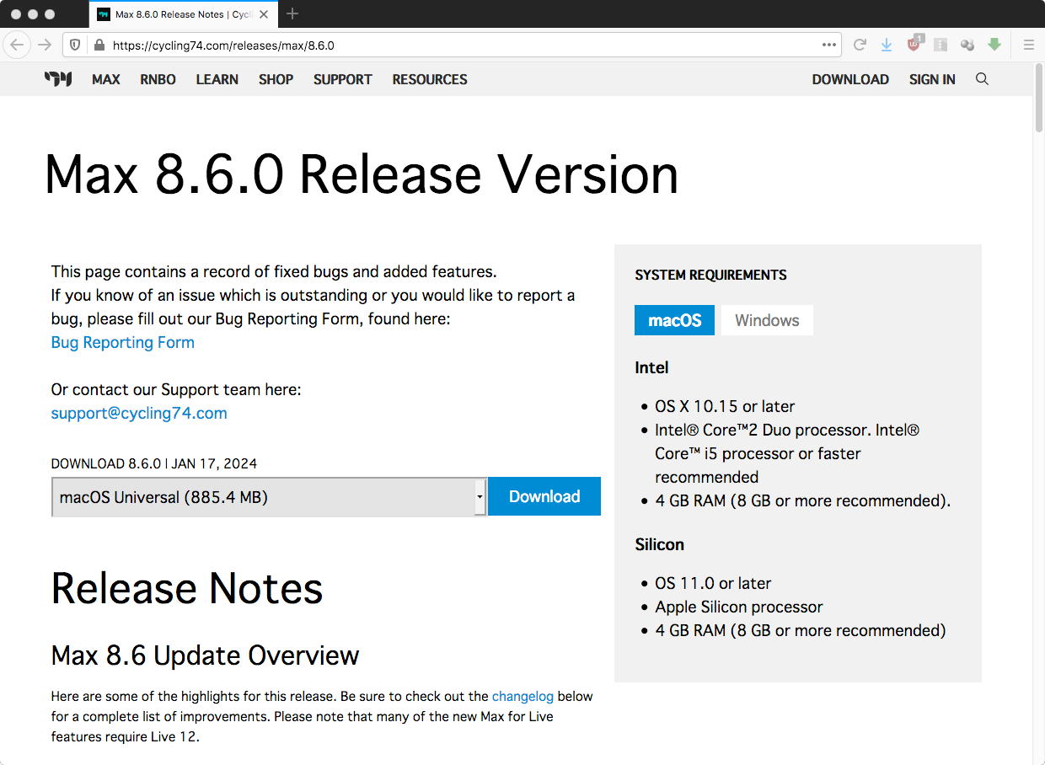Switch system requirements to macOS
Image resolution: width=1045 pixels, height=765 pixels.
point(674,320)
